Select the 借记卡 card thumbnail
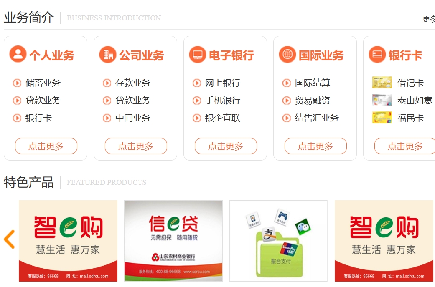The image size is (435, 287). pos(382,83)
